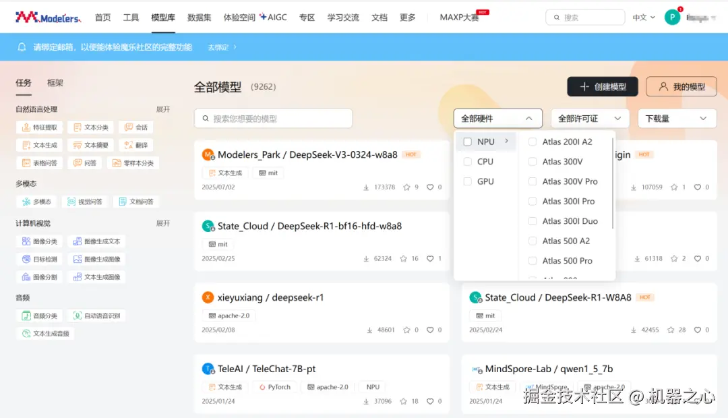Select the 翻译 task tag
The width and height of the screenshot is (728, 418).
(136, 145)
